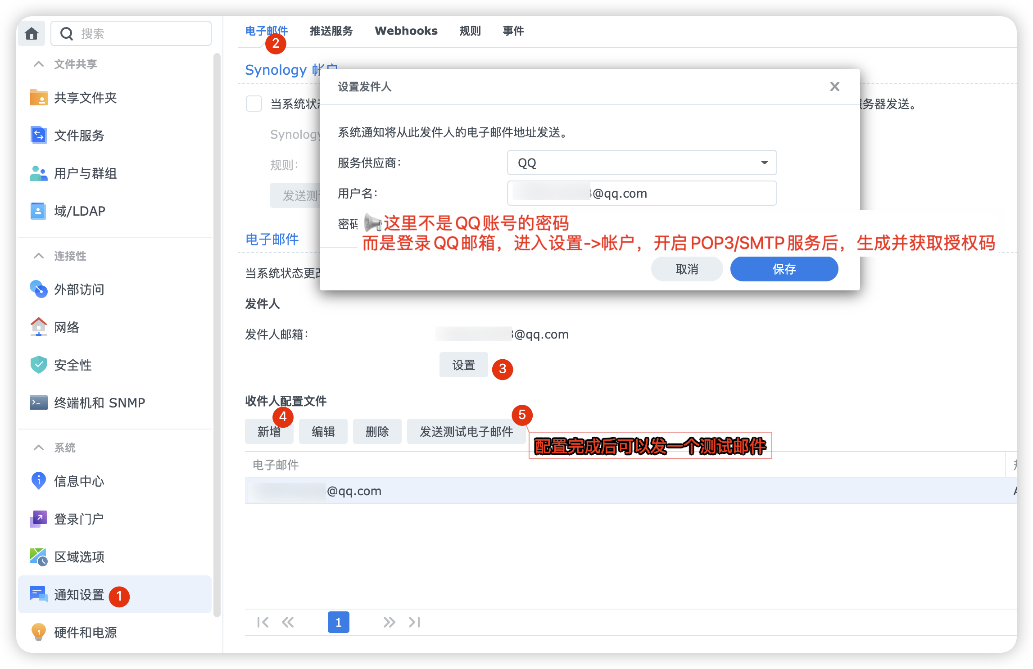Open the Security (安全性) shield icon
This screenshot has height=669, width=1033.
point(38,365)
